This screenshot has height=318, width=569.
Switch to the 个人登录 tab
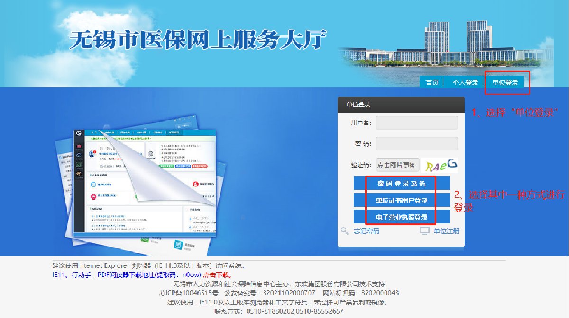point(465,82)
